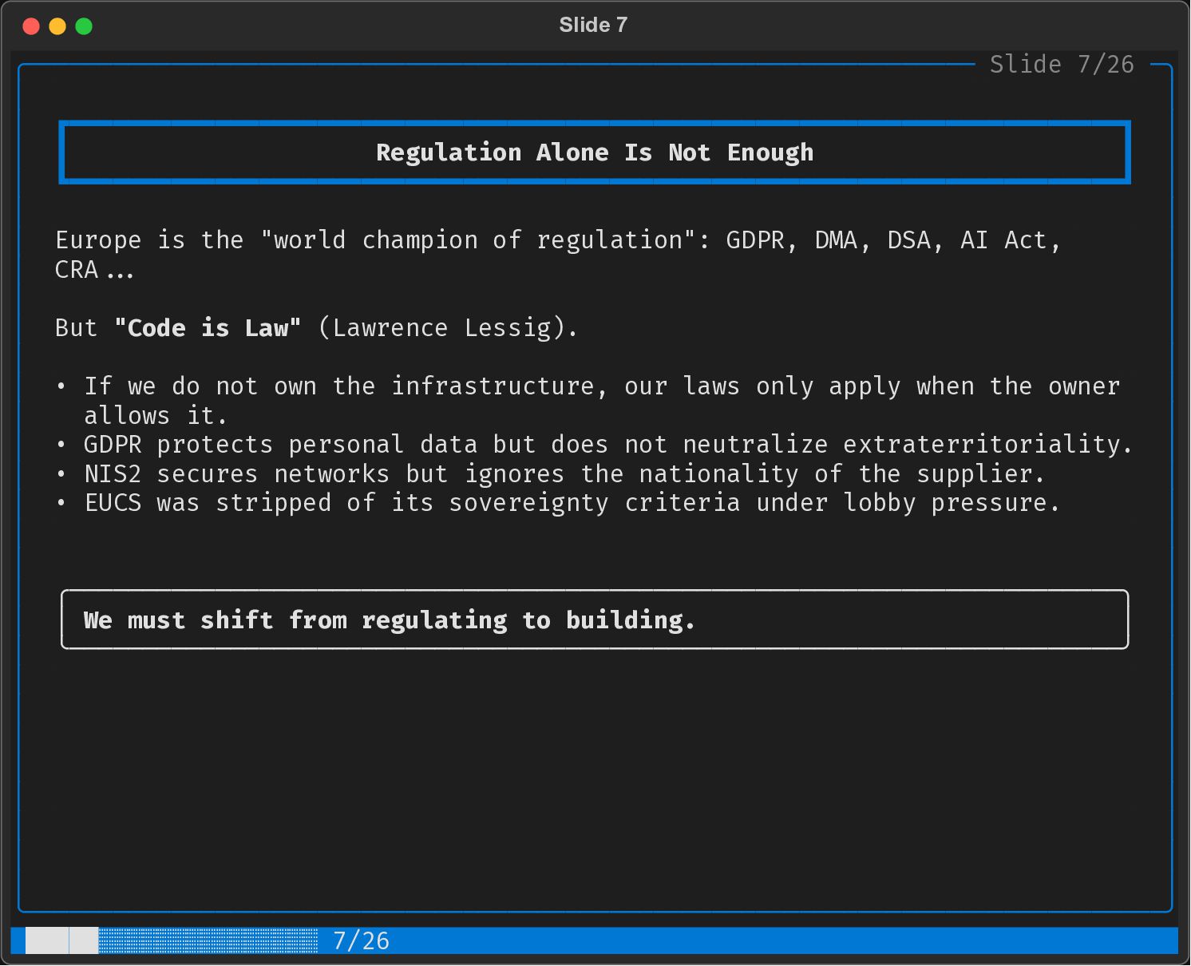
Task: Select the "Regulation Alone Is Not Enough" heading
Action: pyautogui.click(x=595, y=152)
